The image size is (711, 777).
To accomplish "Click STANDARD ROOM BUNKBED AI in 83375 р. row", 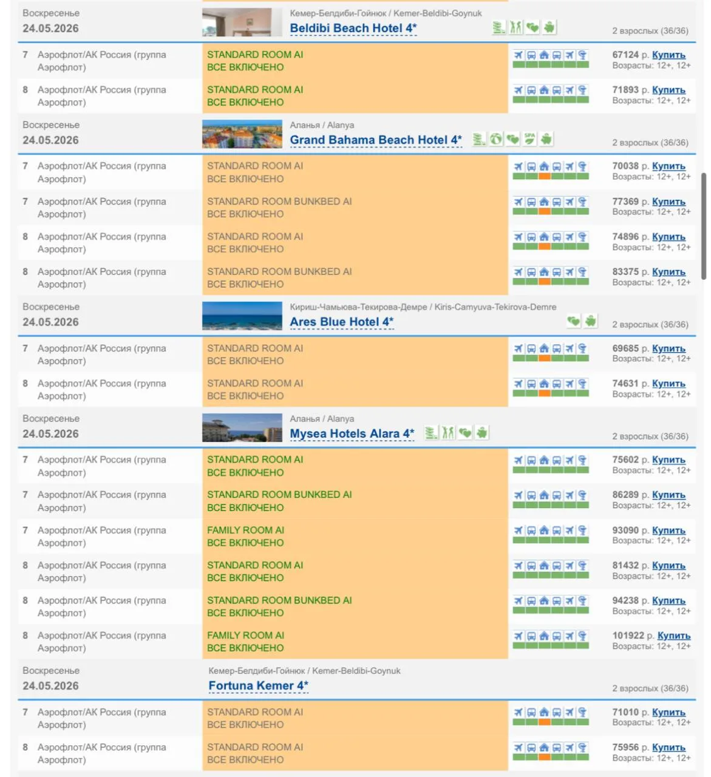I will (279, 272).
